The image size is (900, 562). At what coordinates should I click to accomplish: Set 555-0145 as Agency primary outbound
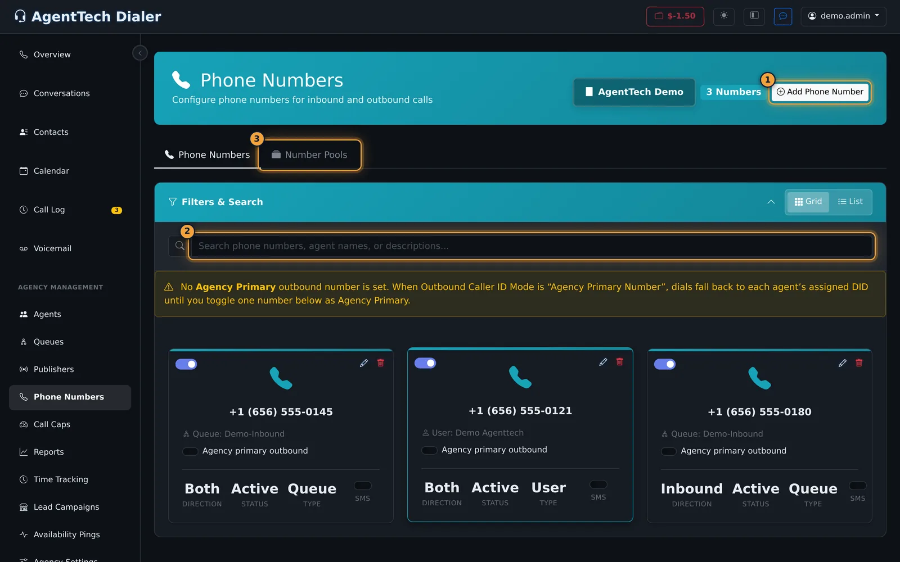[x=190, y=451]
